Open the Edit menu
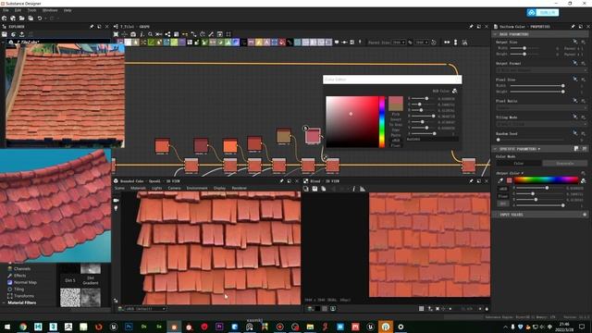Viewport: 592px width, 333px height. coord(18,10)
